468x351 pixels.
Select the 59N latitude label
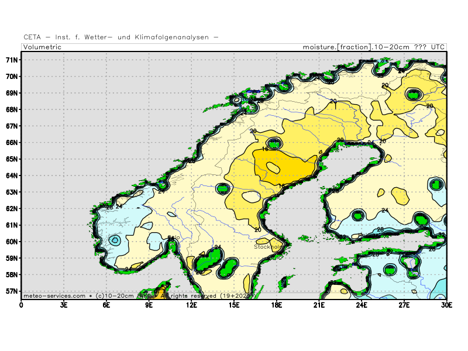pos(12,258)
